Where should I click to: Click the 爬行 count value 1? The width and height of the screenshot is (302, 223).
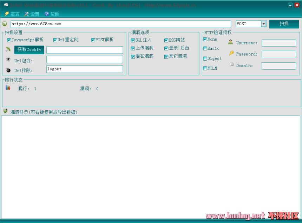(x=35, y=89)
